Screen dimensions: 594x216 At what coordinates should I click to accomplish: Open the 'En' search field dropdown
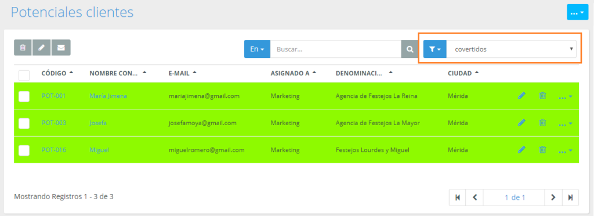(x=257, y=49)
